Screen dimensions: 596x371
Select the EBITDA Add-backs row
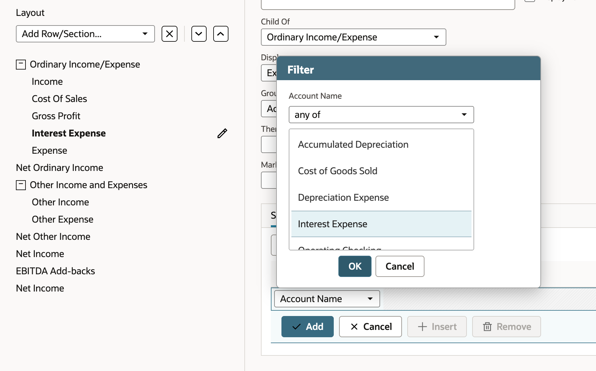pos(55,271)
